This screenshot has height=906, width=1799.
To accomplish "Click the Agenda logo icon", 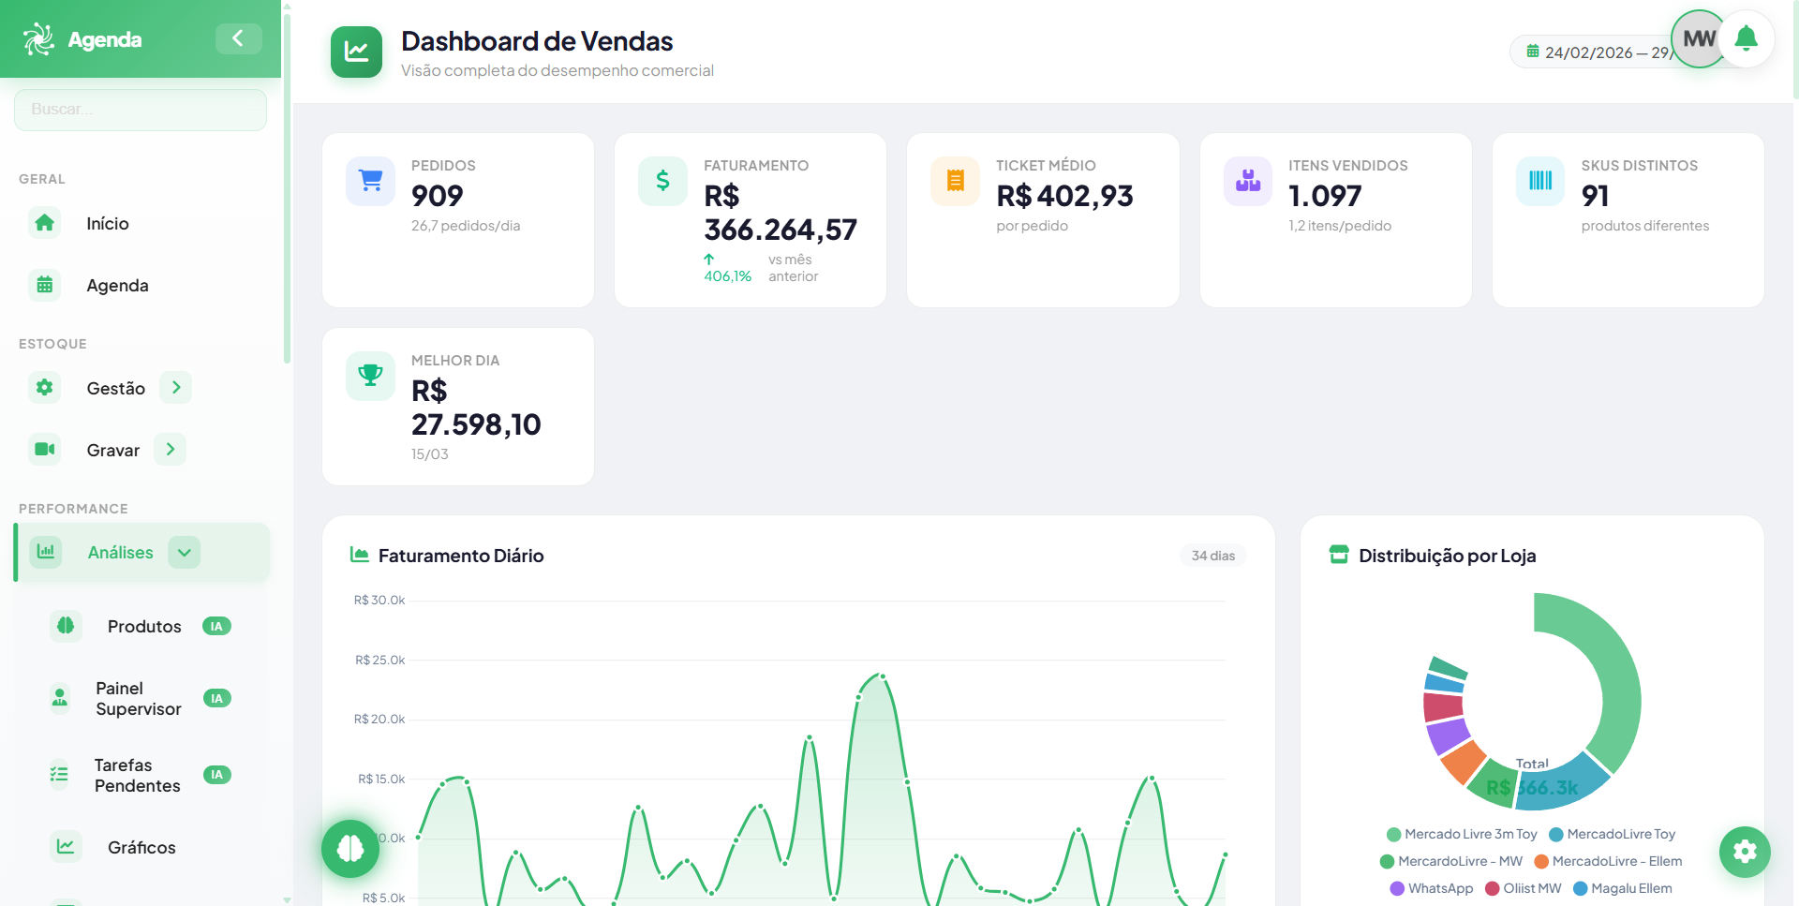I will pos(38,39).
